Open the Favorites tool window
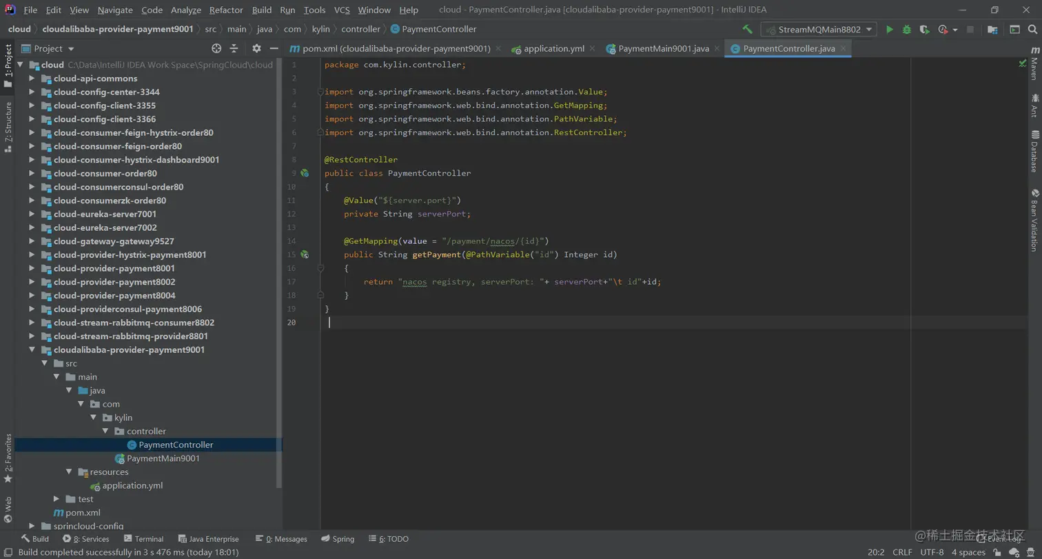 coord(8,458)
